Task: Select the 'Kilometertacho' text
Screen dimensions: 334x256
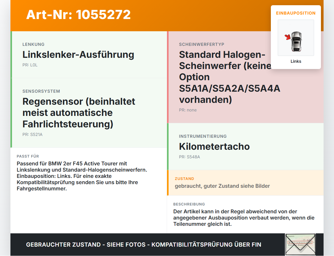Action: tap(214, 147)
